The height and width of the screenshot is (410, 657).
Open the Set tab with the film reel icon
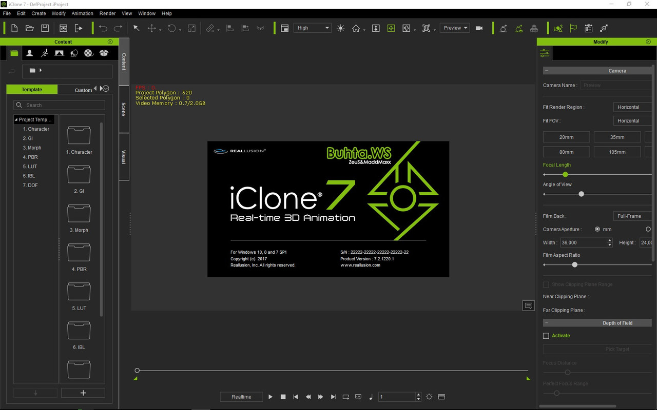[89, 53]
